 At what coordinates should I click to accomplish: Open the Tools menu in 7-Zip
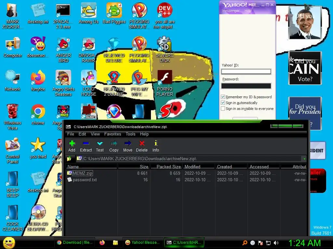[130, 134]
